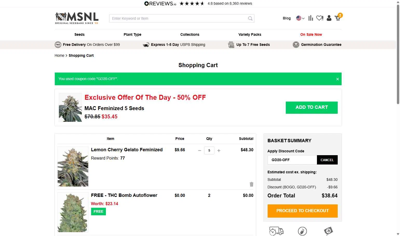The width and height of the screenshot is (400, 236).
Task: Cancel the applied discount code
Action: 327,160
